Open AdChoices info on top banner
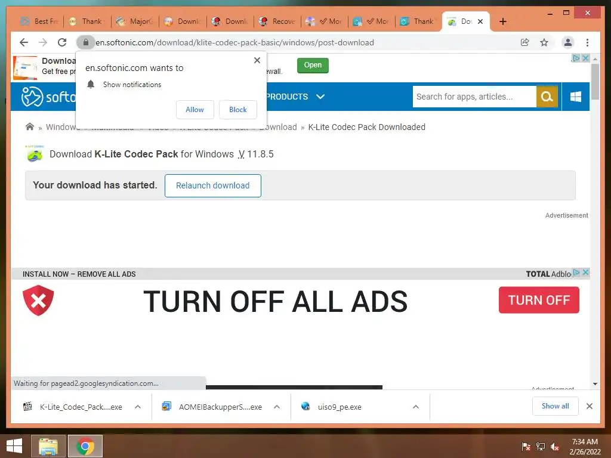Viewport: 611px width, 458px height. (x=576, y=58)
